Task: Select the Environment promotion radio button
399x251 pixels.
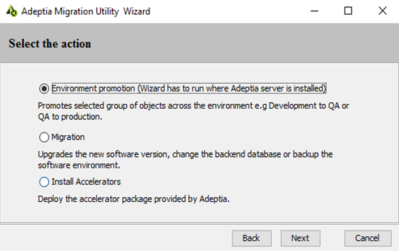Action: click(x=44, y=89)
